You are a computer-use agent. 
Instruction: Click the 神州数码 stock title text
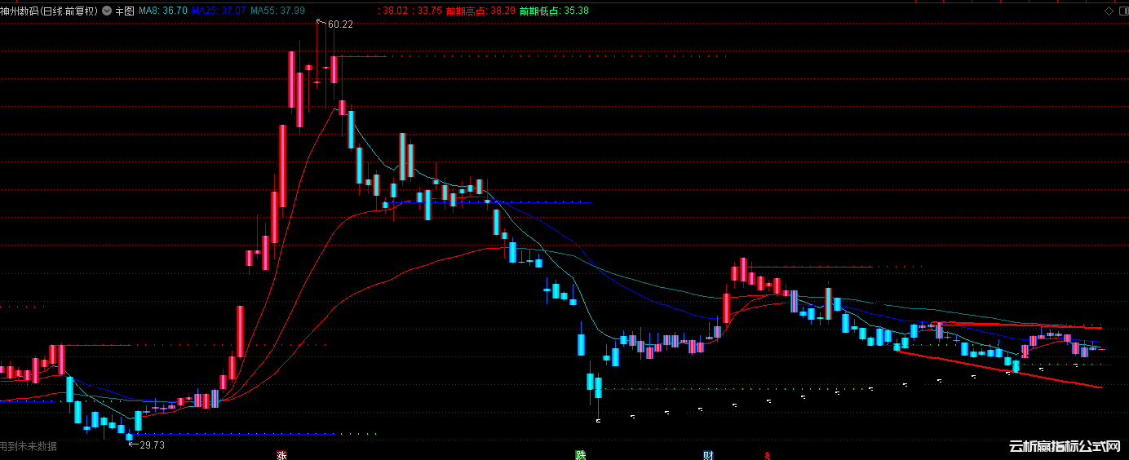point(49,11)
